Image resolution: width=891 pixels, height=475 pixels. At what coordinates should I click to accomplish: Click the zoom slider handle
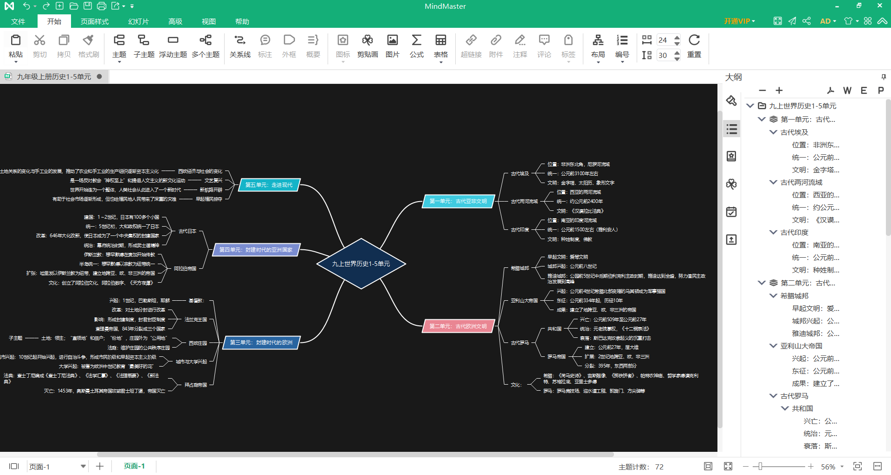[760, 467]
